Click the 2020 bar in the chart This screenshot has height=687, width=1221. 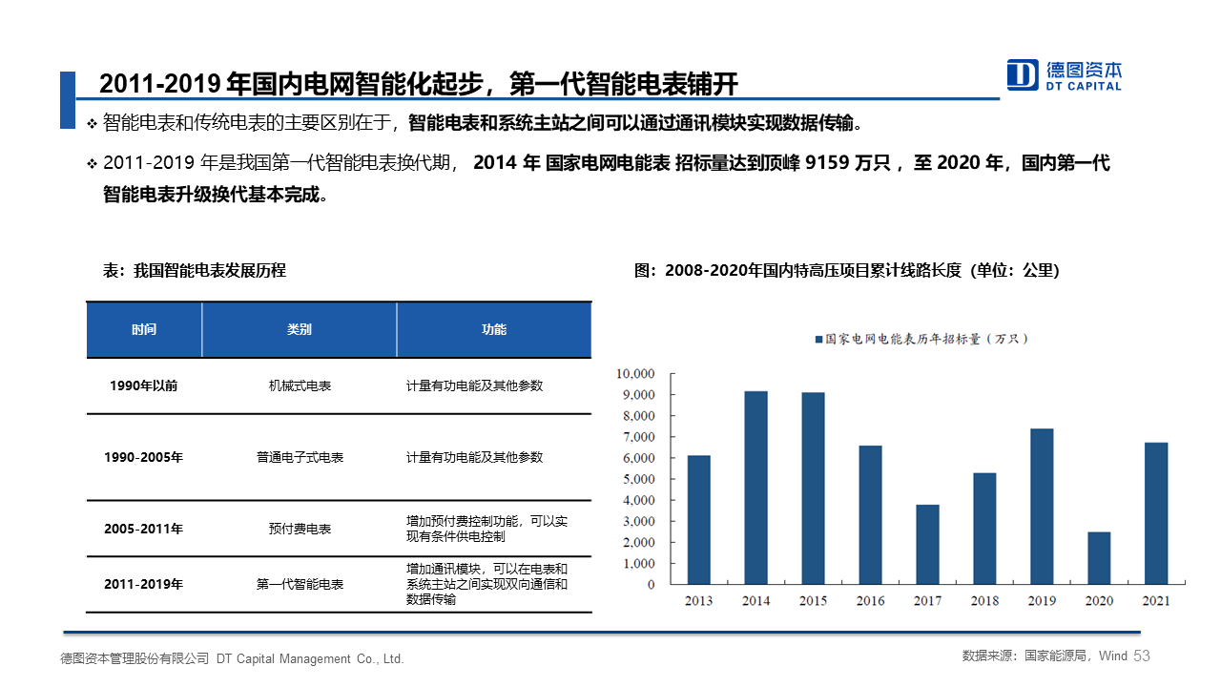[1099, 558]
